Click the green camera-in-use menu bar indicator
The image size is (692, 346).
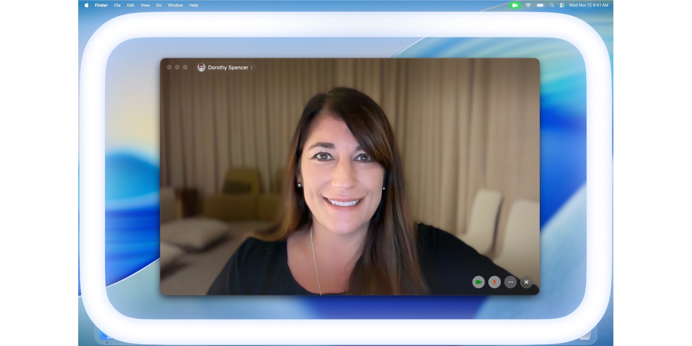515,5
